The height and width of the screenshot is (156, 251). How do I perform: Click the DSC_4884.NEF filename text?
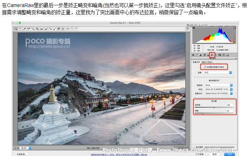coord(93,148)
